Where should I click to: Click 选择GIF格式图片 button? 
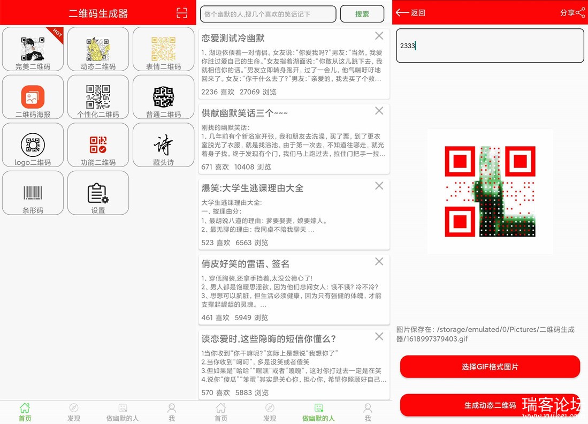click(490, 367)
